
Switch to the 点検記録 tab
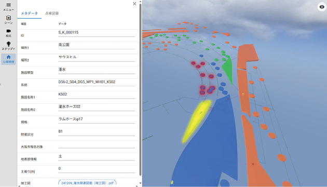coord(52,14)
